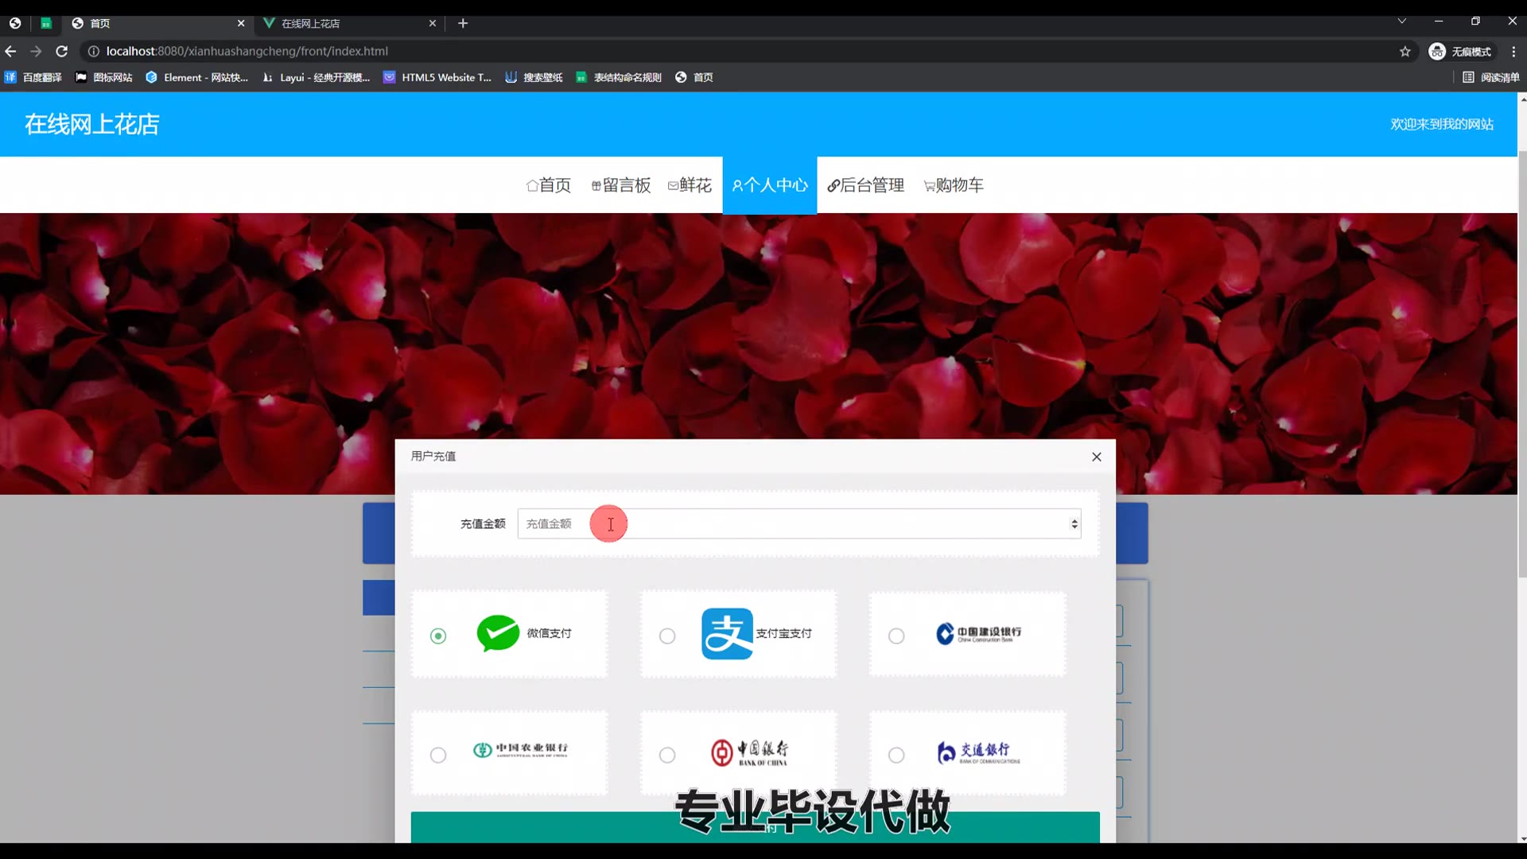
Task: Click the Alipay blue logo icon
Action: click(727, 634)
